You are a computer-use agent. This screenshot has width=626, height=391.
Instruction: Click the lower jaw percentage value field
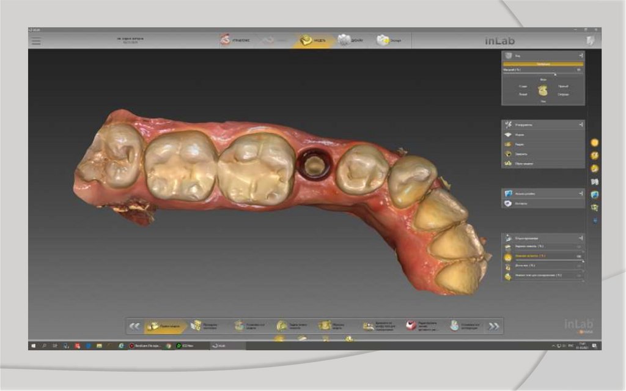pos(578,256)
